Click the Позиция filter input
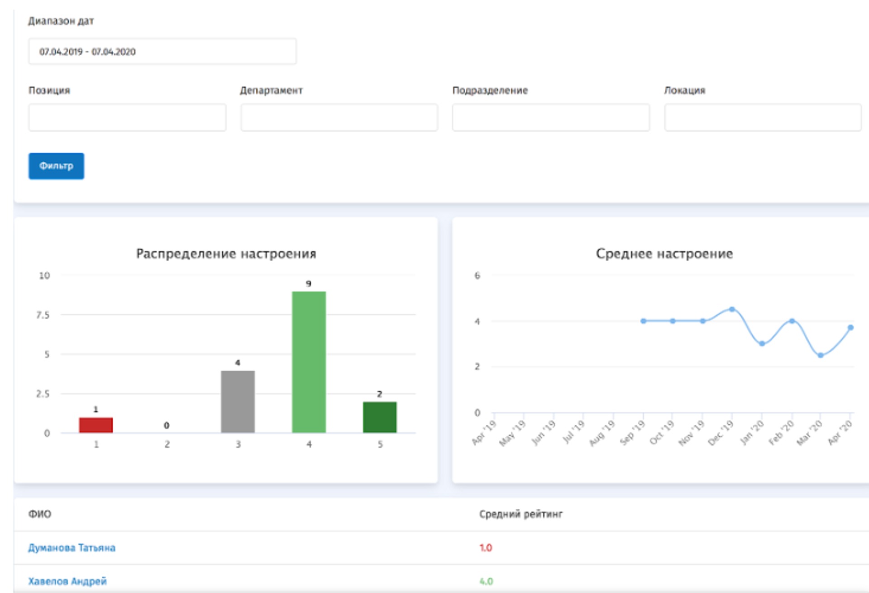The image size is (869, 593). [127, 118]
